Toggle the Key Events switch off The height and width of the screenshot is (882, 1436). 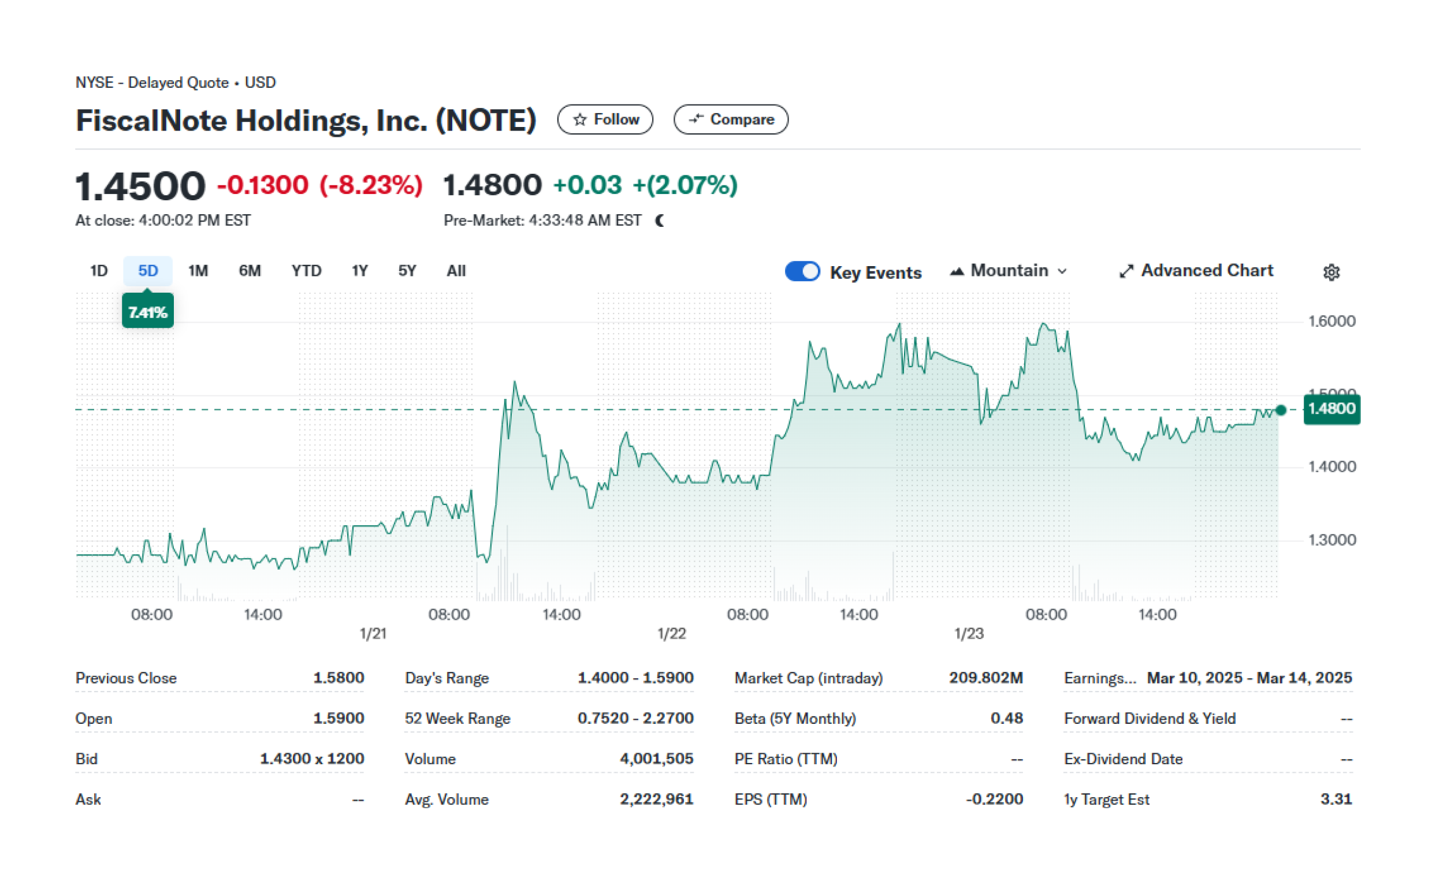pyautogui.click(x=802, y=271)
